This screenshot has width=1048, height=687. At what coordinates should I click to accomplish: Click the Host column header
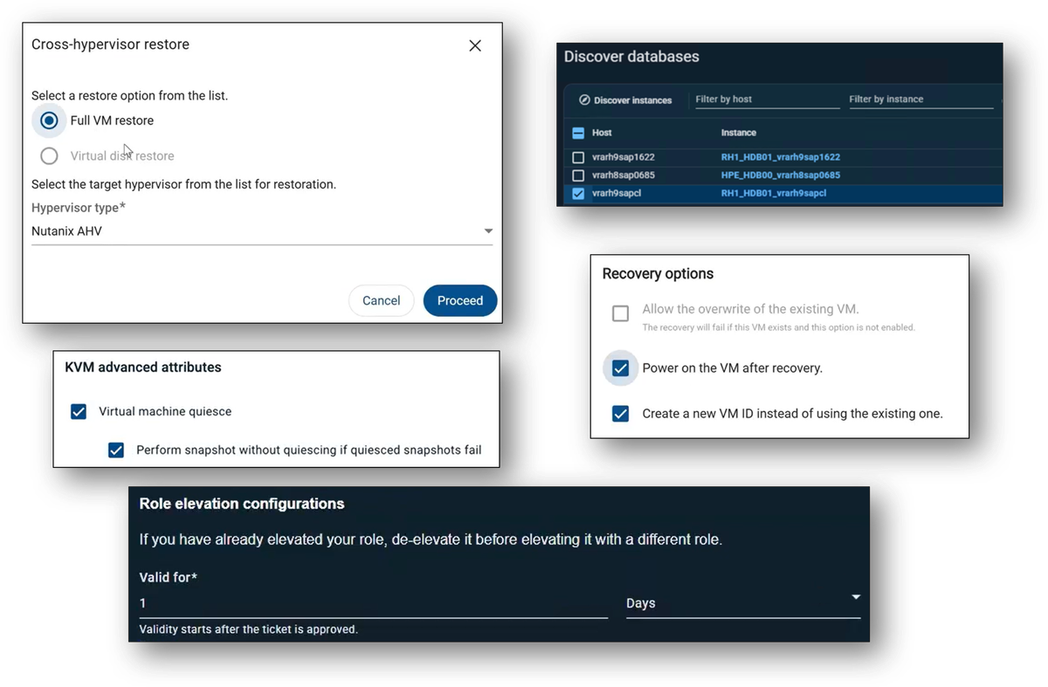tap(602, 133)
